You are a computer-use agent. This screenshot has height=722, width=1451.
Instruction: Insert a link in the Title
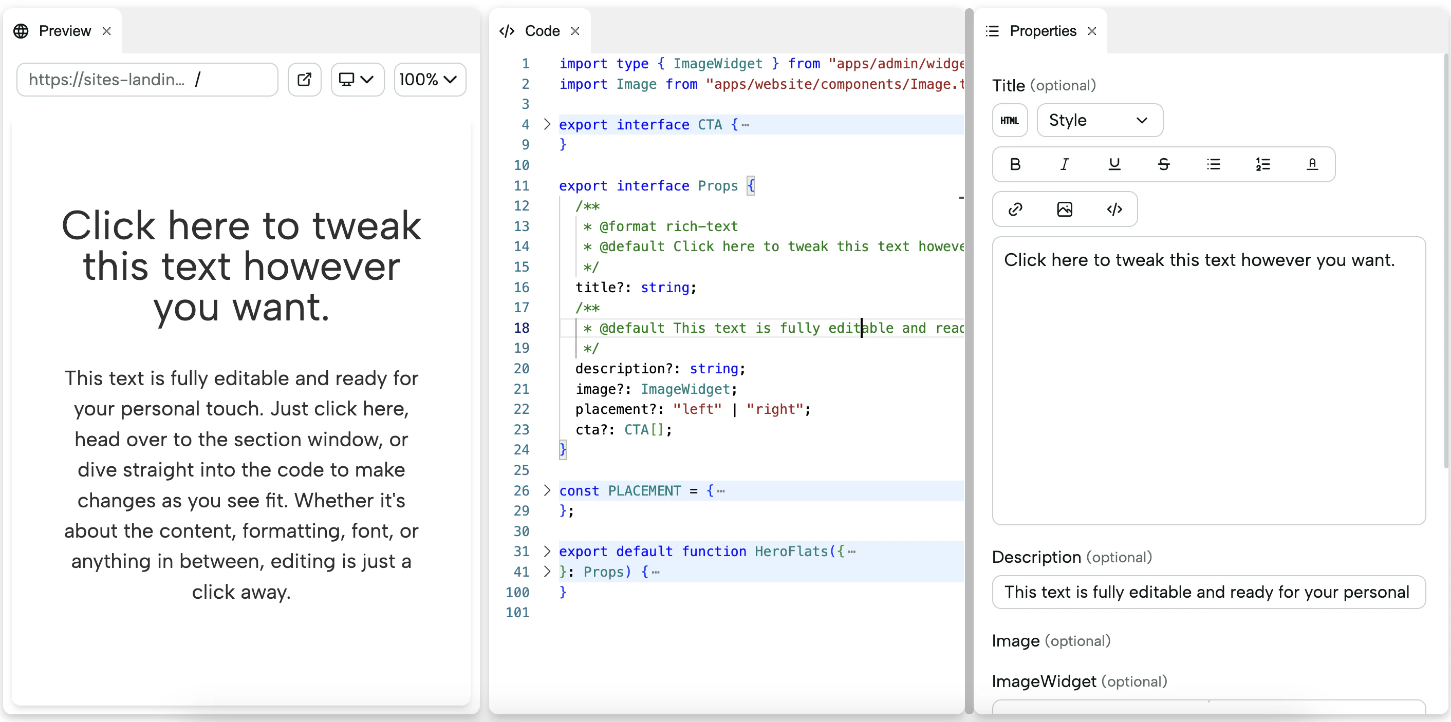1015,210
